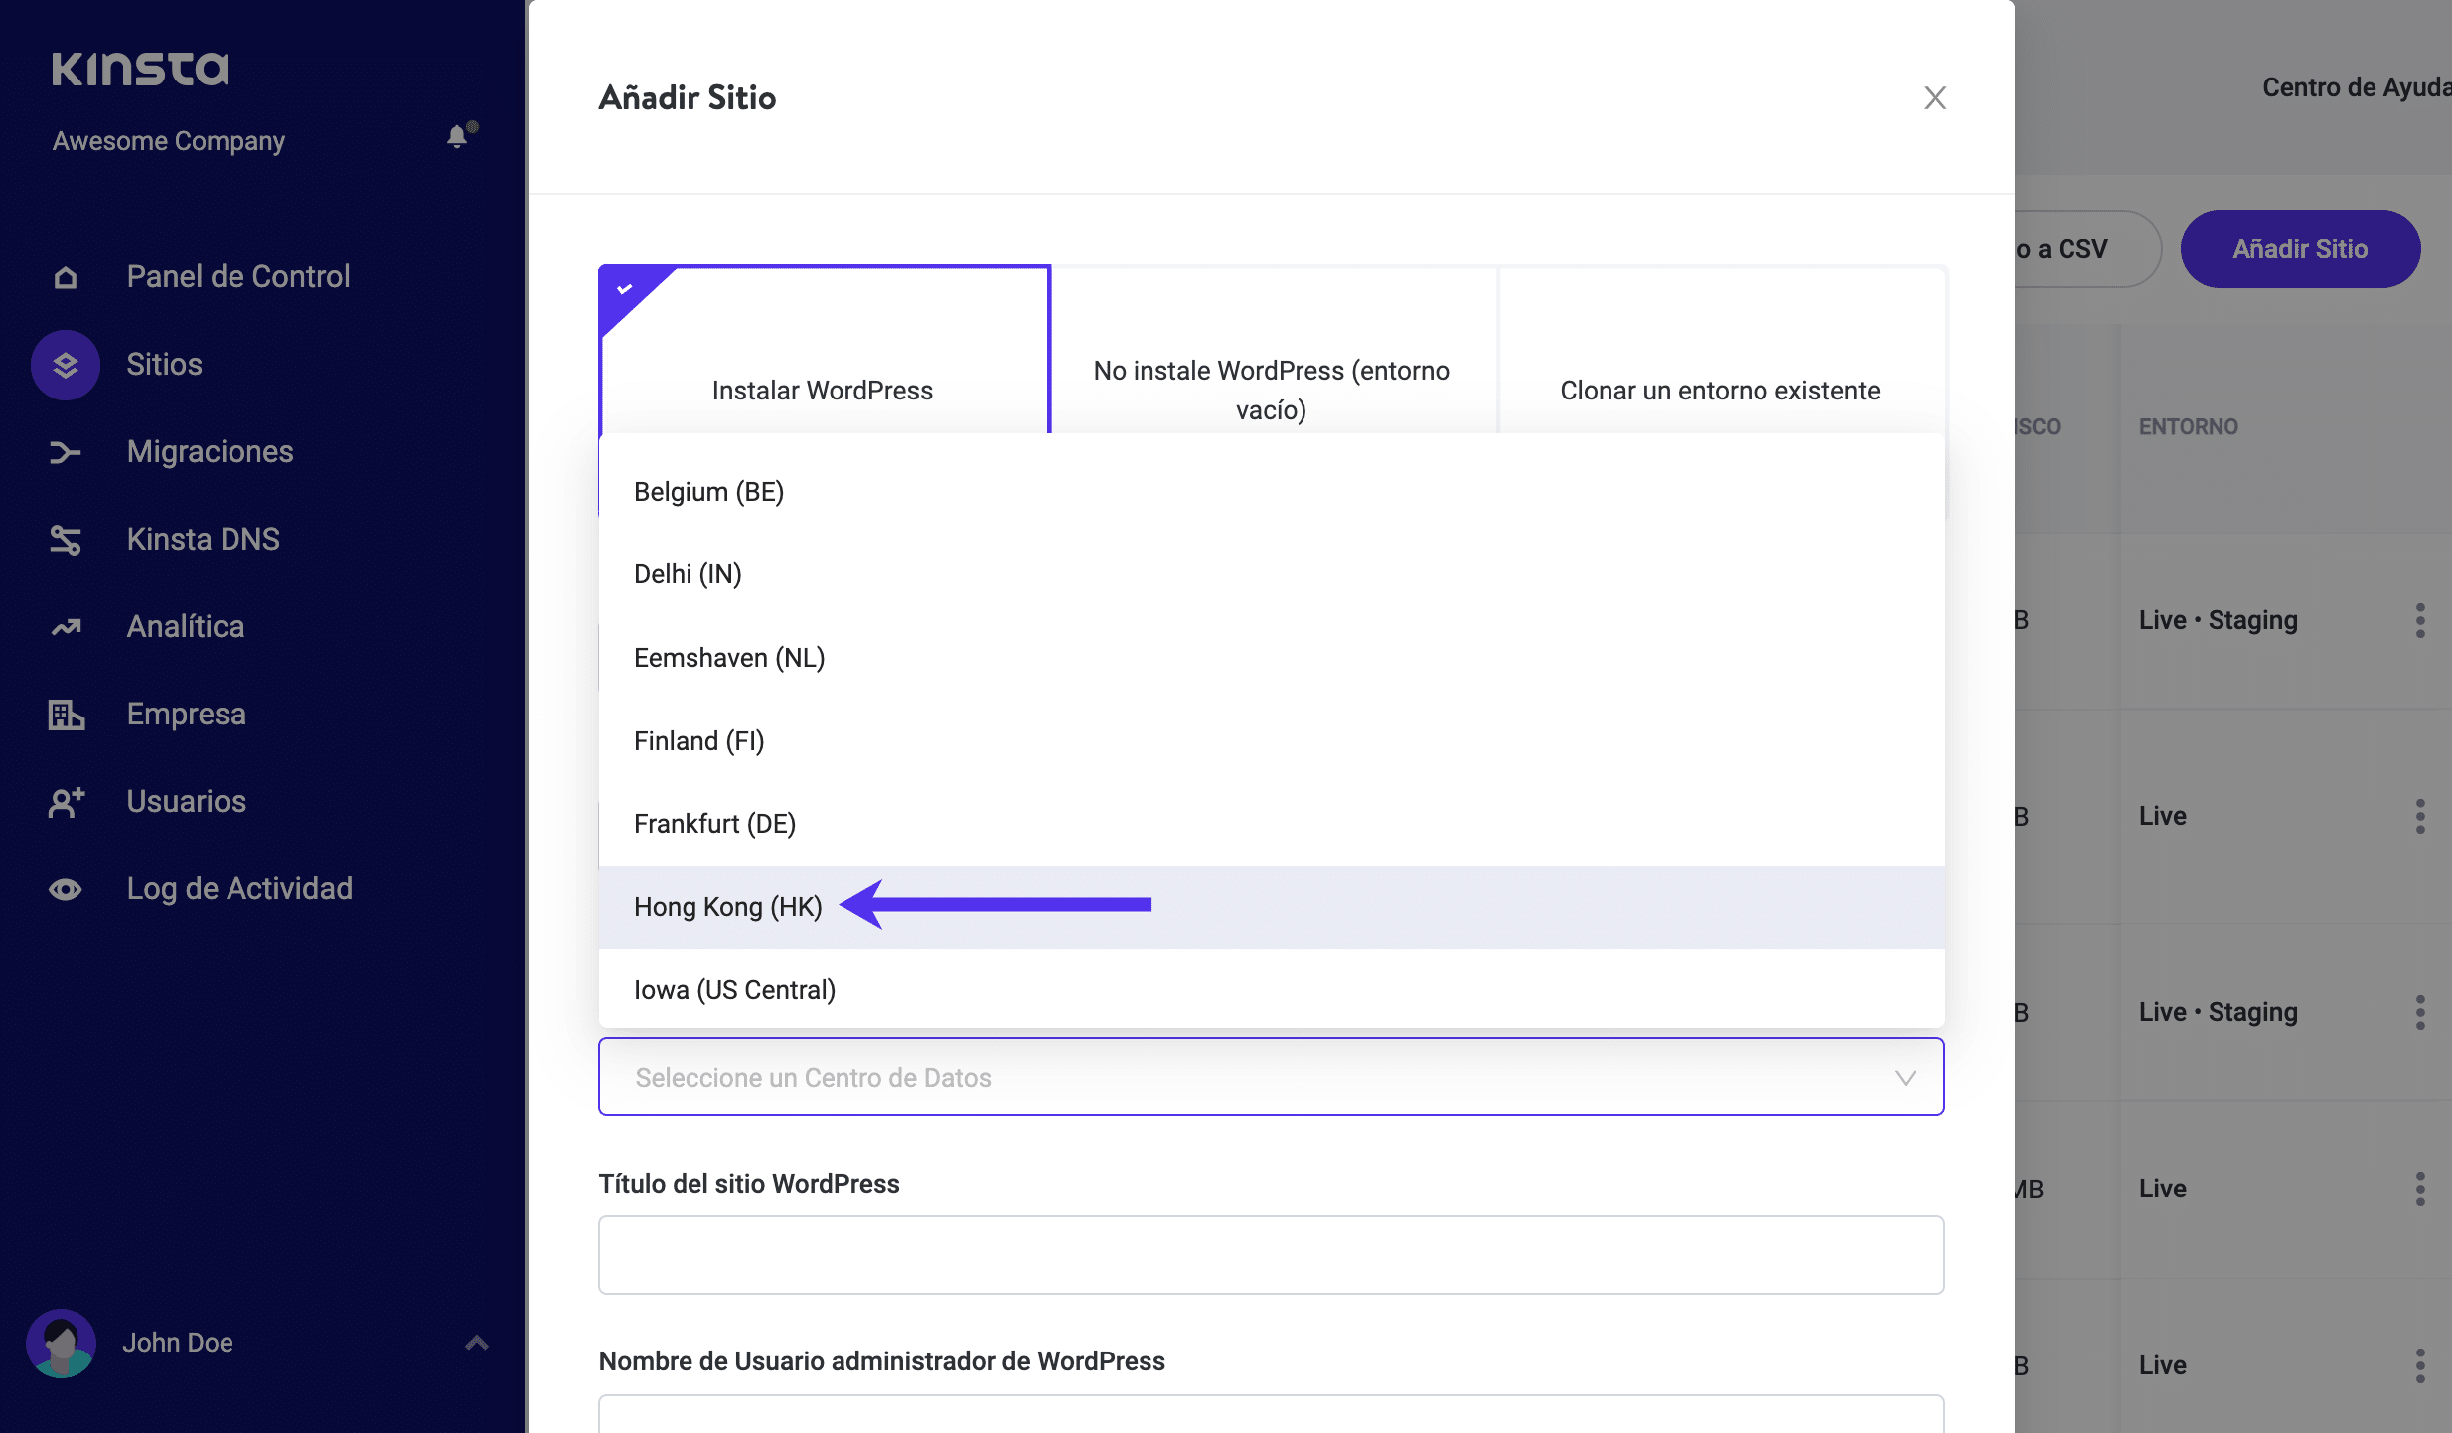Click the Analítica trend icon
This screenshot has height=1433, width=2452.
[66, 627]
